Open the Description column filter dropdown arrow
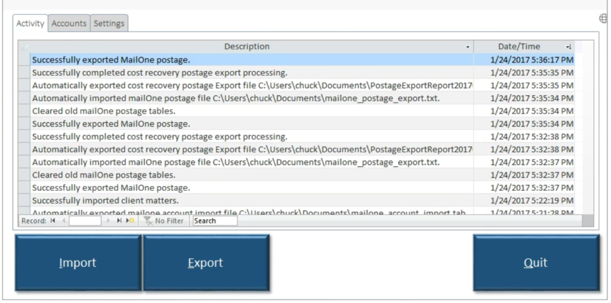This screenshot has width=611, height=303. [x=468, y=47]
